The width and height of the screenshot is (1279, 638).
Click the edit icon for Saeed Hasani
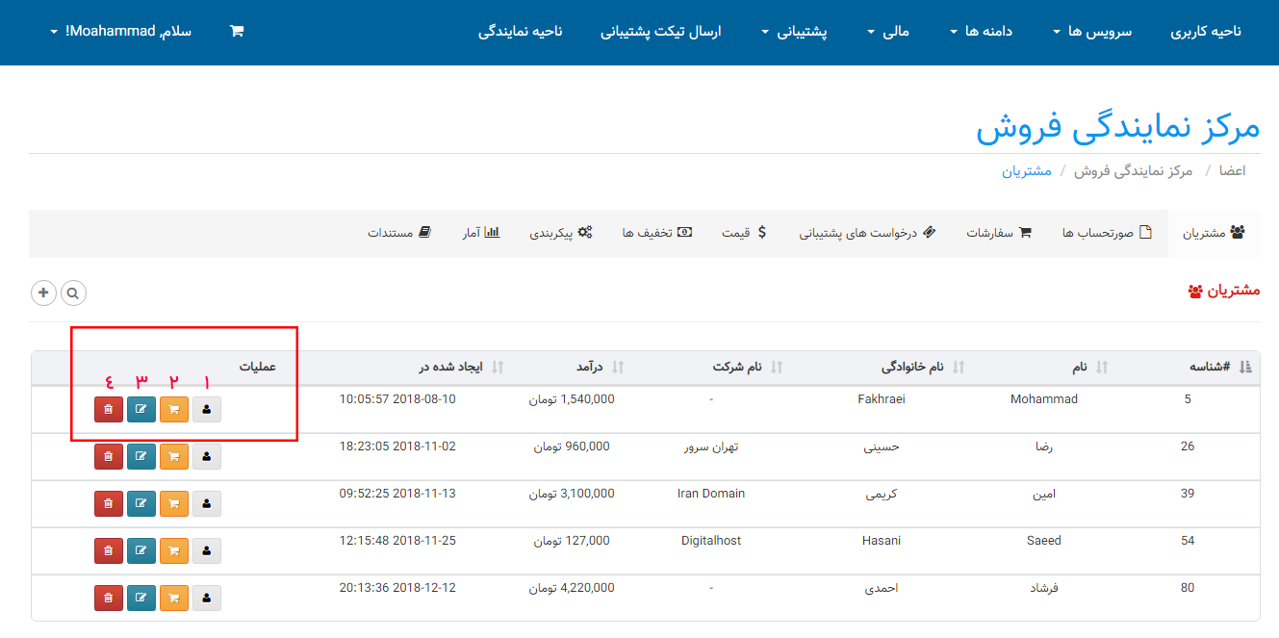pyautogui.click(x=141, y=549)
